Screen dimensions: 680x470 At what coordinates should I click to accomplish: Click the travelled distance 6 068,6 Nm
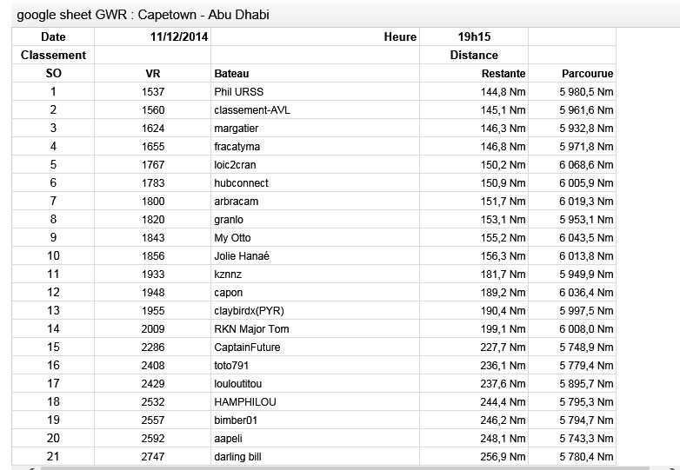point(586,165)
